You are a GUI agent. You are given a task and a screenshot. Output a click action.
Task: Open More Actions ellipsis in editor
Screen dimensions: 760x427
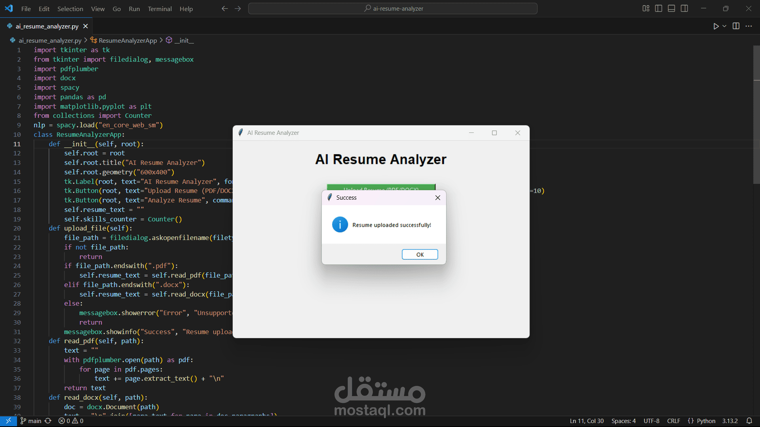(749, 26)
